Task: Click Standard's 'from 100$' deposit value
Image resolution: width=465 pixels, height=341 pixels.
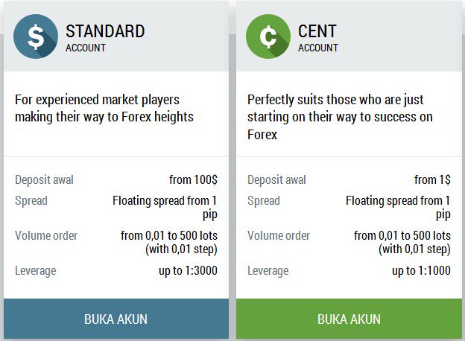Action: pyautogui.click(x=193, y=179)
